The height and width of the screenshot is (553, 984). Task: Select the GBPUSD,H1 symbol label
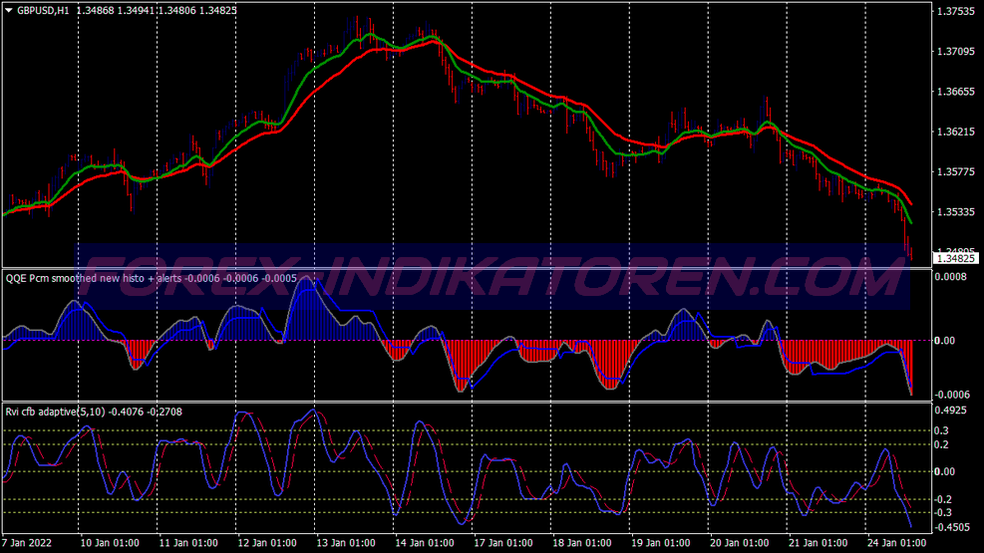click(x=43, y=11)
